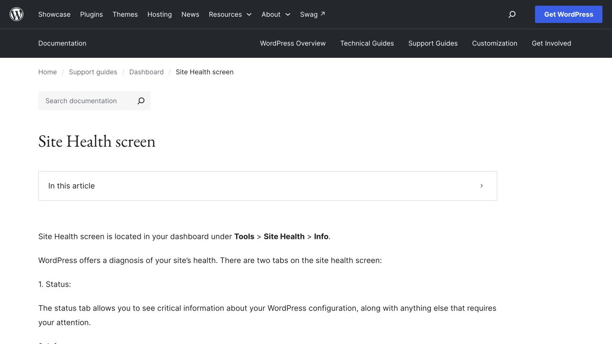Open the Plugins menu item
Screen dimensions: 612x344
91,14
